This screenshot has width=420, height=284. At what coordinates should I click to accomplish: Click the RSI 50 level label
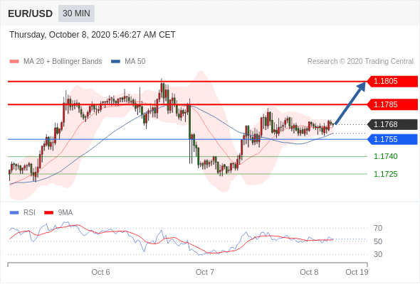pos(378,241)
